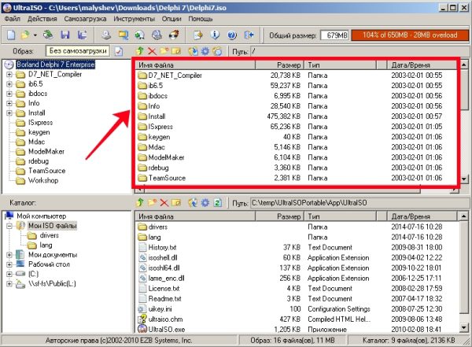Select License.txt in catalog list

click(164, 288)
